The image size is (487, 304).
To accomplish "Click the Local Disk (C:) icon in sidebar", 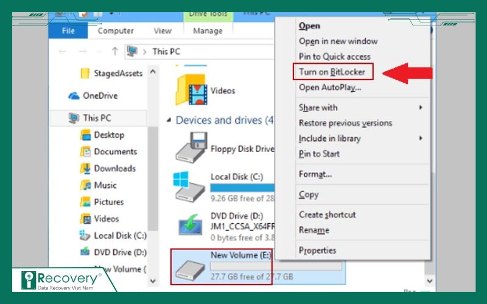I will (85, 235).
